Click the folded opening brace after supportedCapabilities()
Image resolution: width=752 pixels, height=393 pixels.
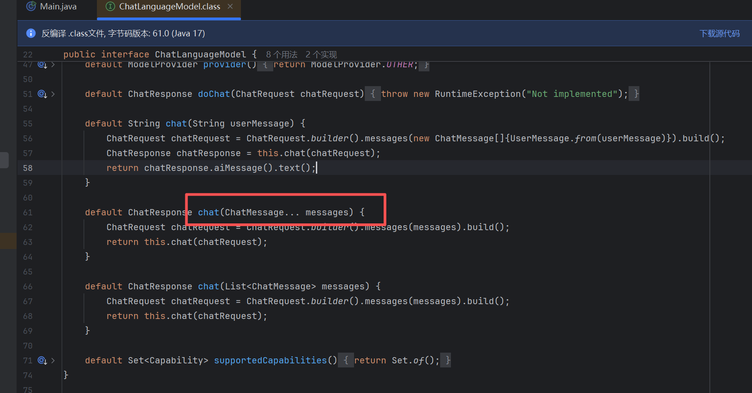[x=345, y=360]
